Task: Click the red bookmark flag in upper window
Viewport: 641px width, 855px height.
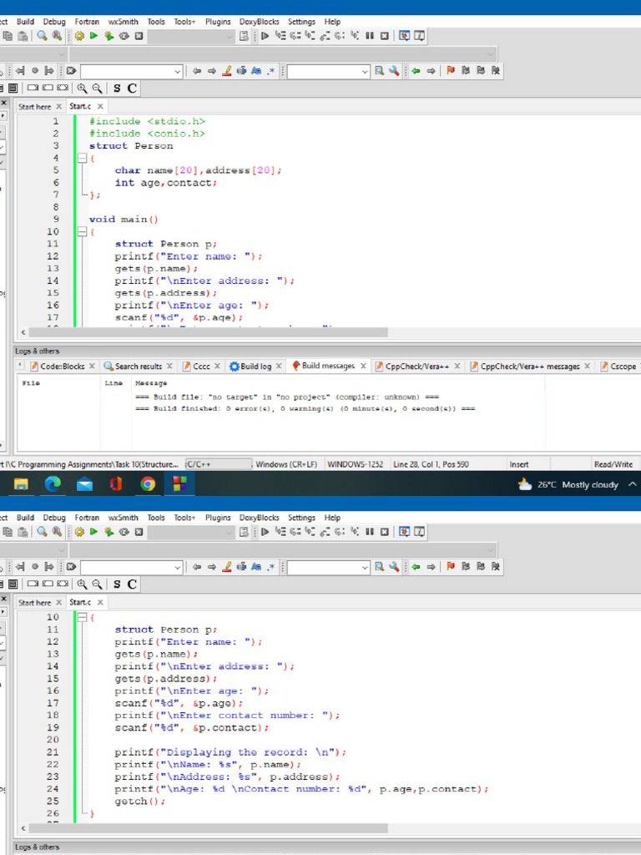Action: [451, 71]
